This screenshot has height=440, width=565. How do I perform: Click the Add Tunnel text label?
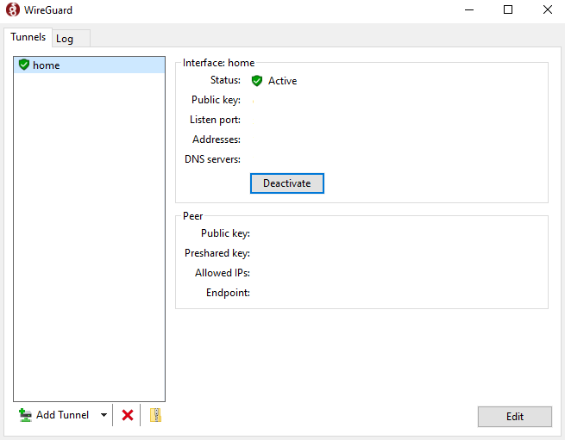[x=62, y=415]
